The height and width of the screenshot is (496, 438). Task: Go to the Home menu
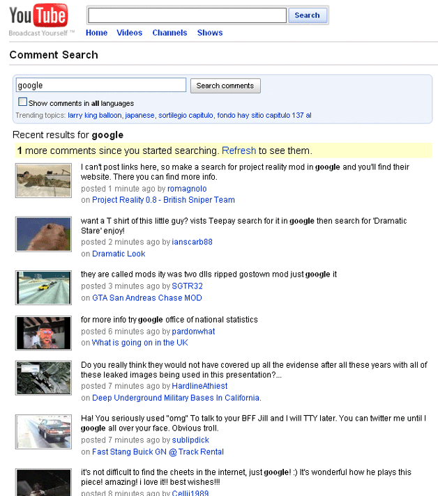click(x=96, y=33)
